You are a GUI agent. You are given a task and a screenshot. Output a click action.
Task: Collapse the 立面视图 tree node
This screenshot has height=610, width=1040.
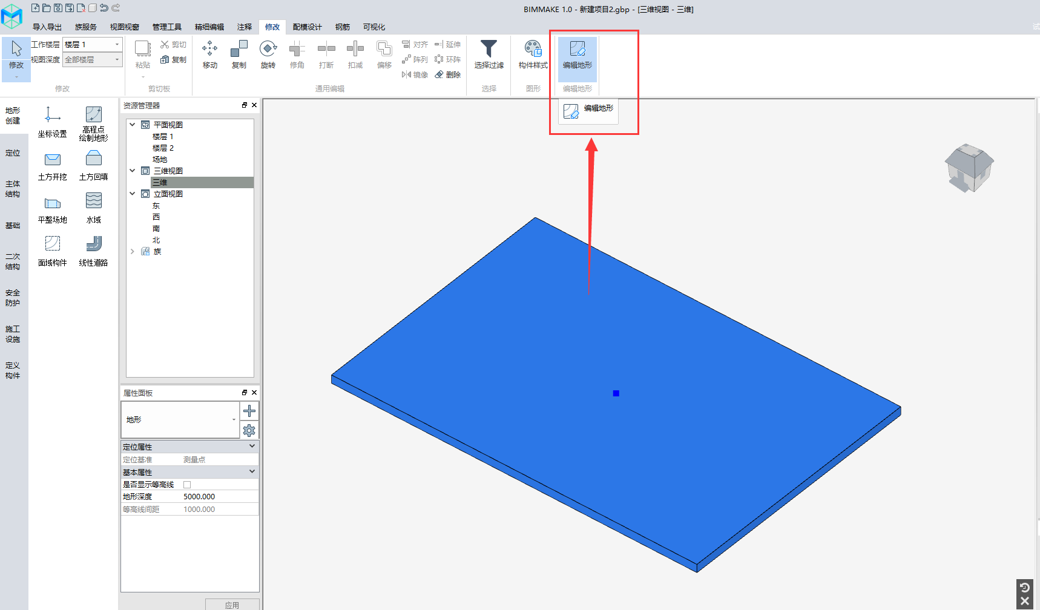point(133,194)
